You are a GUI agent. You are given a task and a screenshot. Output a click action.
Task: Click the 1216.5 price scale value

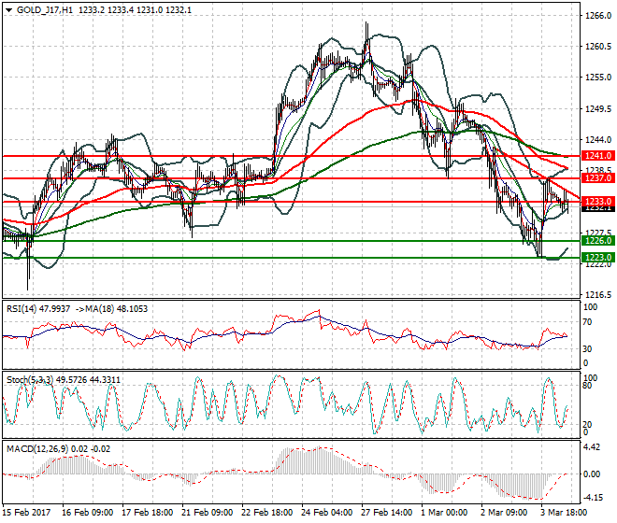tap(598, 294)
